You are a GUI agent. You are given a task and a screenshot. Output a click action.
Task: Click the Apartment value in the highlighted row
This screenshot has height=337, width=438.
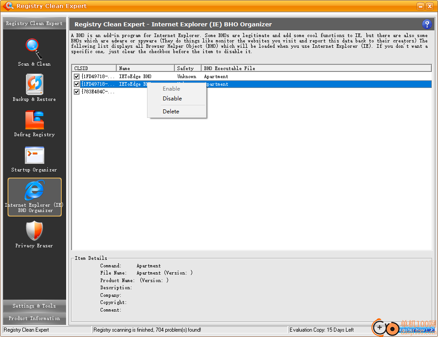click(217, 84)
